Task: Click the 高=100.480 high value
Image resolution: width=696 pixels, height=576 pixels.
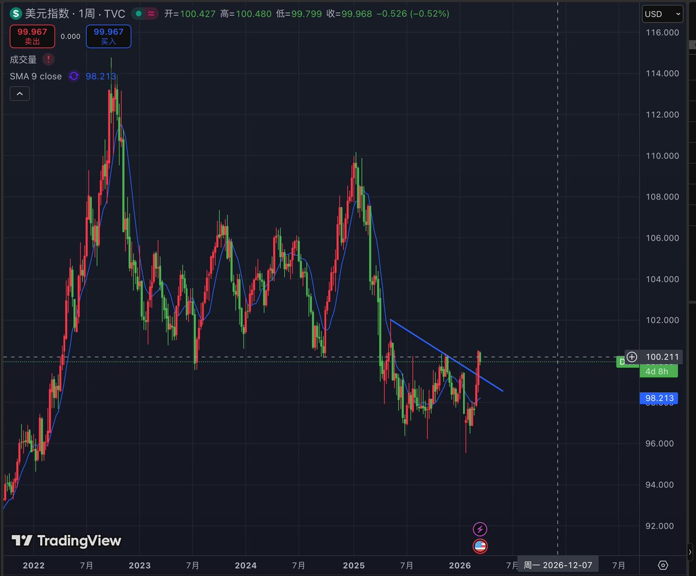Action: [x=246, y=13]
